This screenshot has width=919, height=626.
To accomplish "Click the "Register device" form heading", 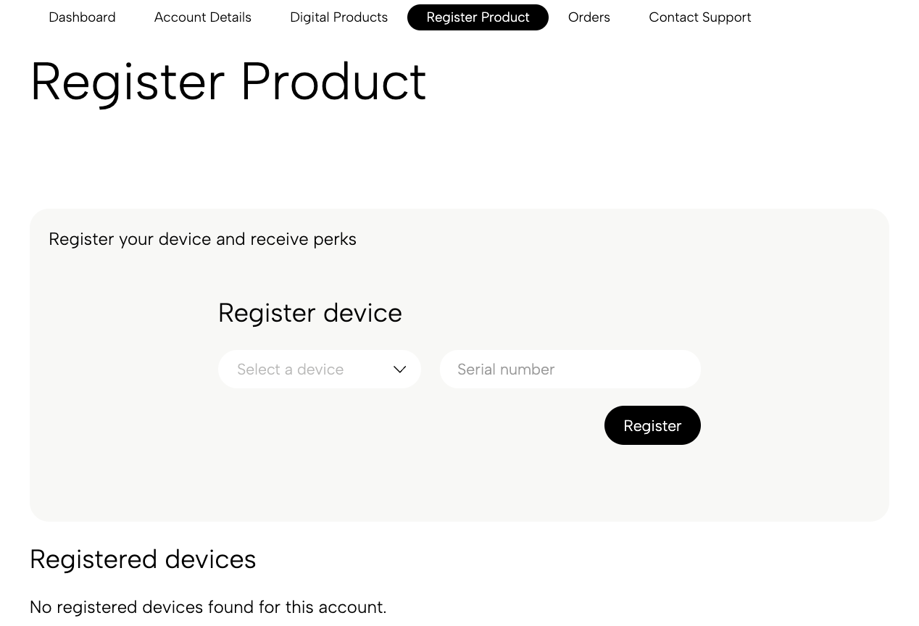I will [x=309, y=313].
